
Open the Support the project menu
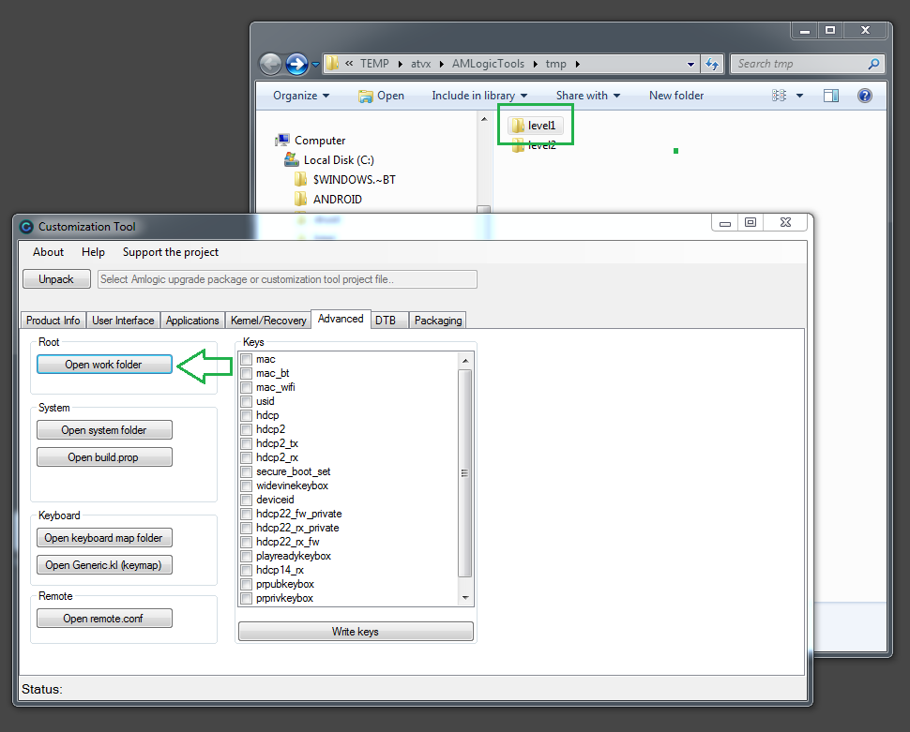pos(171,252)
